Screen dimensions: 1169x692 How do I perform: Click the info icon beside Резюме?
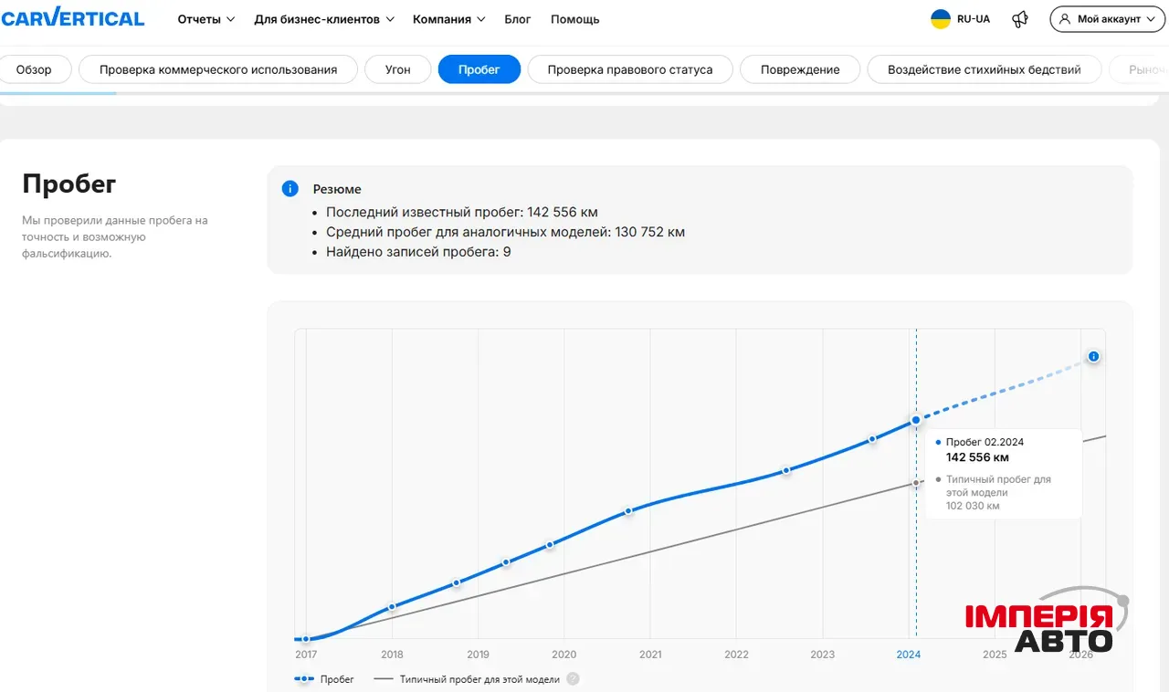[x=290, y=189]
